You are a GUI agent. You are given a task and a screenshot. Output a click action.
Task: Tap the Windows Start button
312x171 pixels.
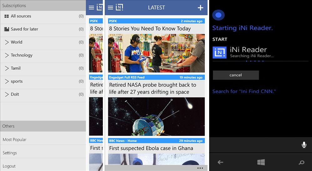(261, 162)
